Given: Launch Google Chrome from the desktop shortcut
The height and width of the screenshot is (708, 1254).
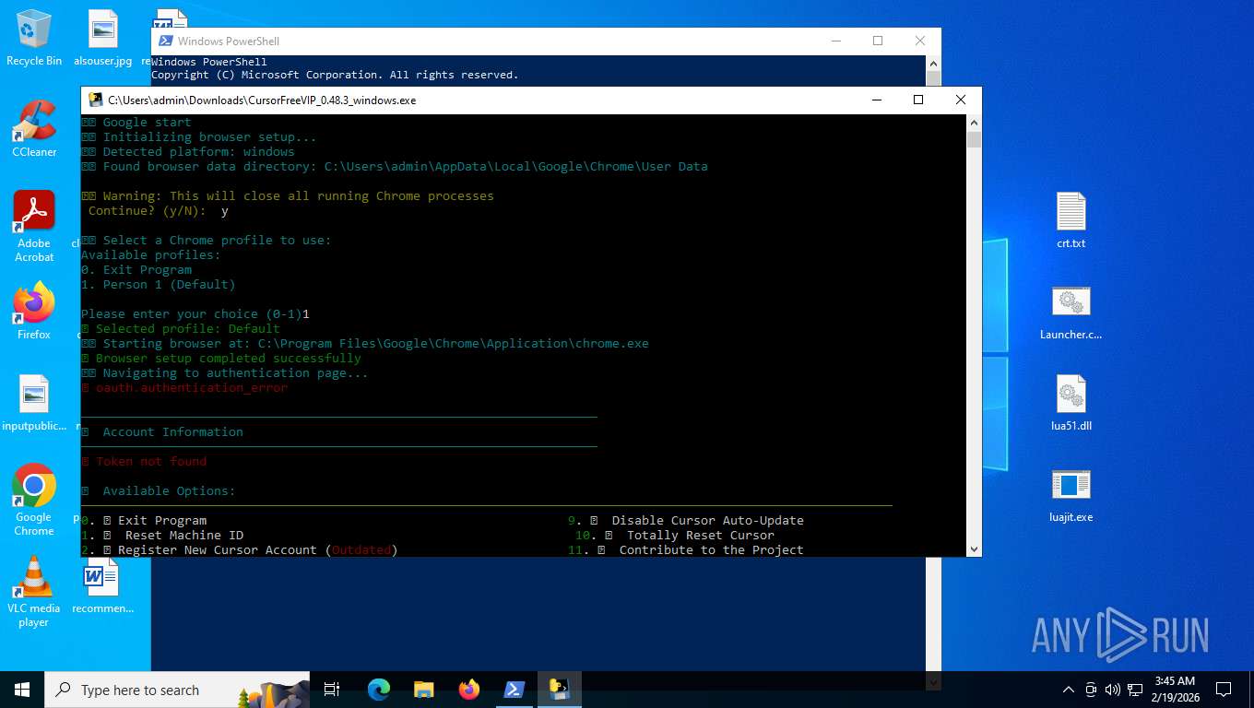Looking at the screenshot, I should pyautogui.click(x=34, y=500).
